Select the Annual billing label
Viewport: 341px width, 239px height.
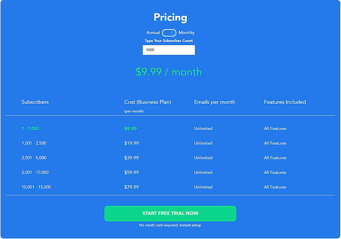point(153,33)
